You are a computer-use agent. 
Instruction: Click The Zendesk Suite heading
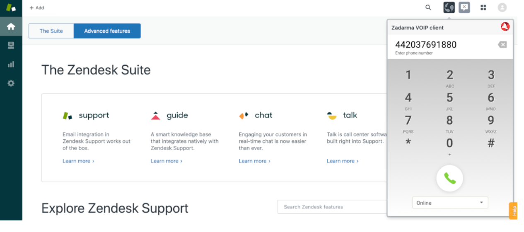[x=96, y=70]
